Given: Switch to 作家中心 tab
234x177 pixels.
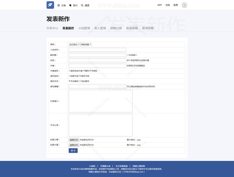Looking at the screenshot, I should (x=52, y=28).
